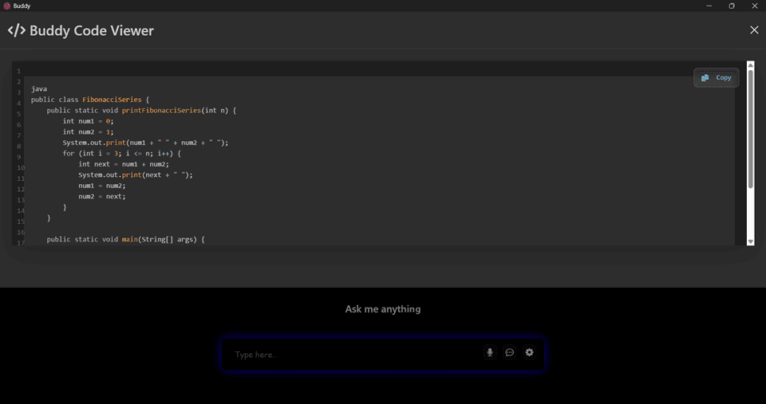The height and width of the screenshot is (404, 766).
Task: Open settings via the gear icon
Action: (530, 352)
